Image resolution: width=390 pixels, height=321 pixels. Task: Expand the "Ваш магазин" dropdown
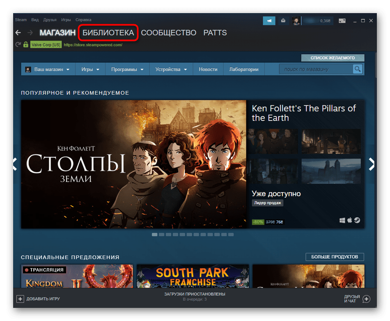click(x=47, y=69)
